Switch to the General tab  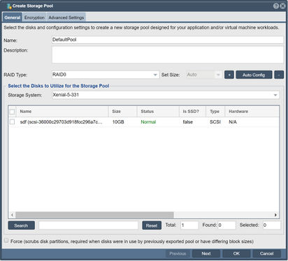[x=12, y=17]
